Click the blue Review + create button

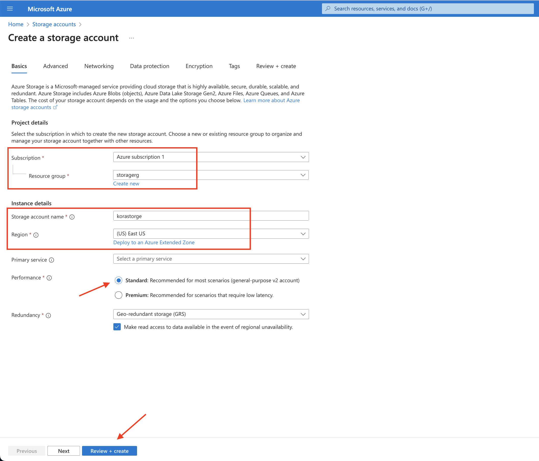pos(110,451)
